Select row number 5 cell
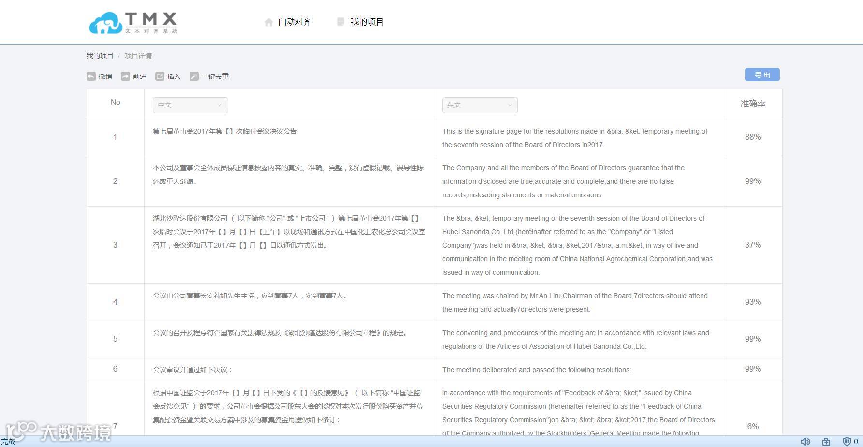This screenshot has width=863, height=447. click(115, 339)
